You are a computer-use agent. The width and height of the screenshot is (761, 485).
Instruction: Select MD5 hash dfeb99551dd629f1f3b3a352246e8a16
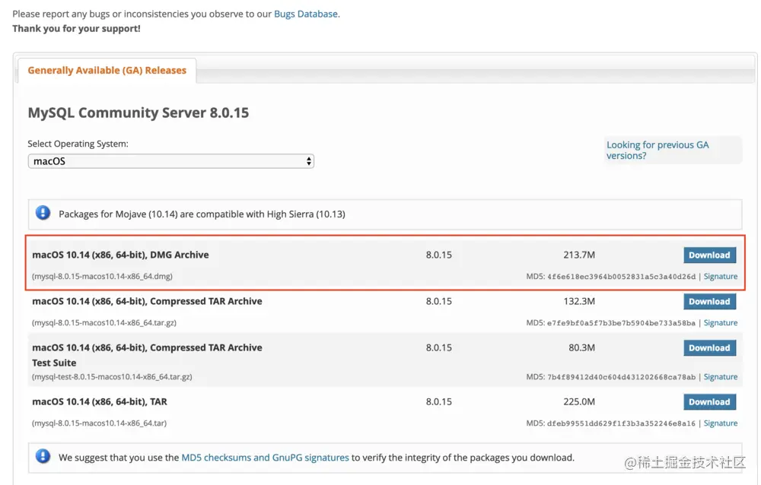(621, 423)
